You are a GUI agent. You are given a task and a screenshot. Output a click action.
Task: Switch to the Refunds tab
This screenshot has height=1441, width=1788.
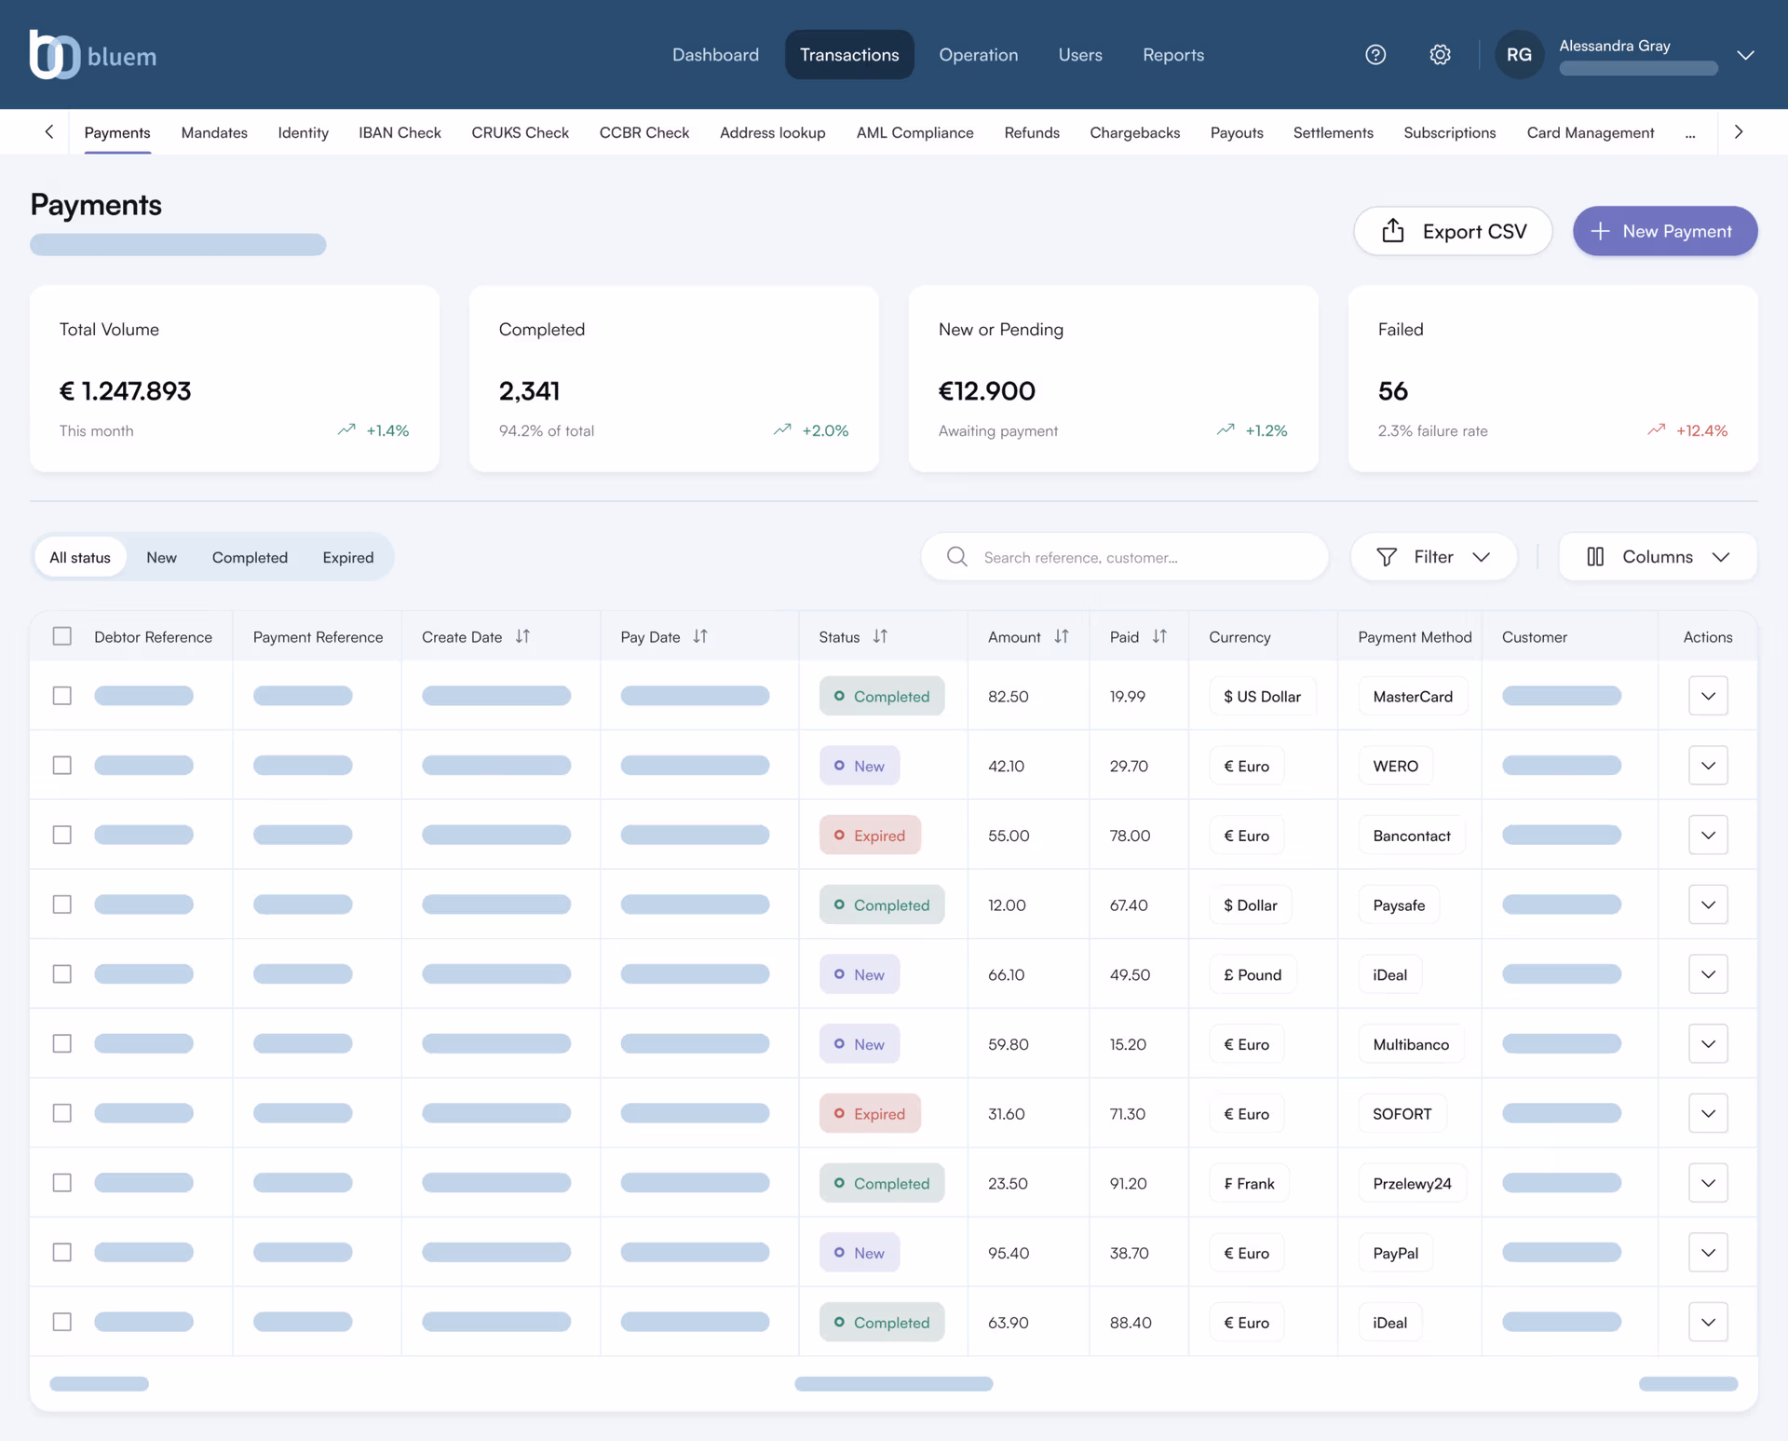click(x=1032, y=132)
